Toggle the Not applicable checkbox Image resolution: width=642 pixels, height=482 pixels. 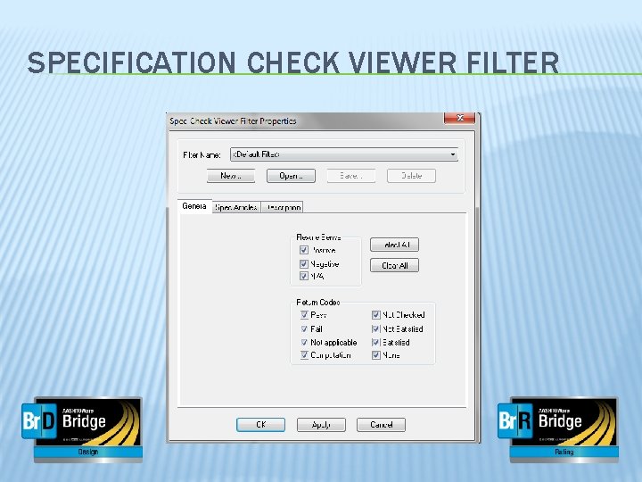coord(304,342)
